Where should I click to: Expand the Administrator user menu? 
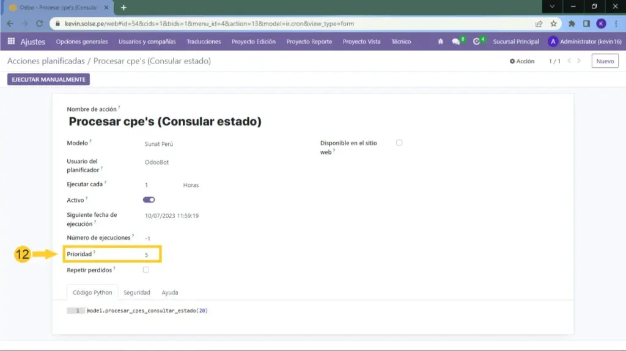tap(584, 42)
